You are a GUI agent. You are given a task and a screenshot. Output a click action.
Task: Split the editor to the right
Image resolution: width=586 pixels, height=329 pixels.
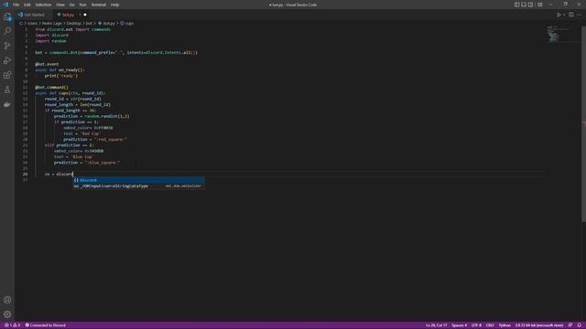571,15
